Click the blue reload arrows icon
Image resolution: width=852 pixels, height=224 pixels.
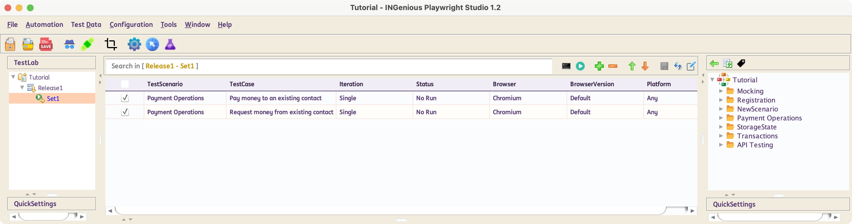[677, 66]
